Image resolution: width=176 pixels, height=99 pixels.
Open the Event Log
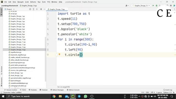pyautogui.click(x=168, y=90)
